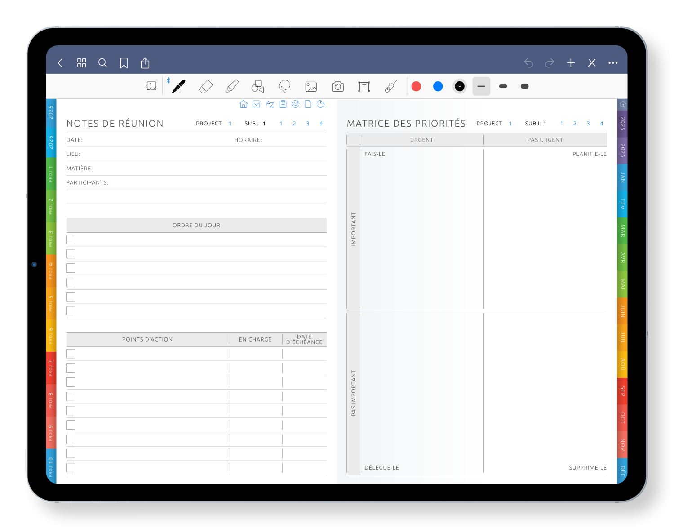Click the home icon above Notes de Réunion

[x=244, y=104]
